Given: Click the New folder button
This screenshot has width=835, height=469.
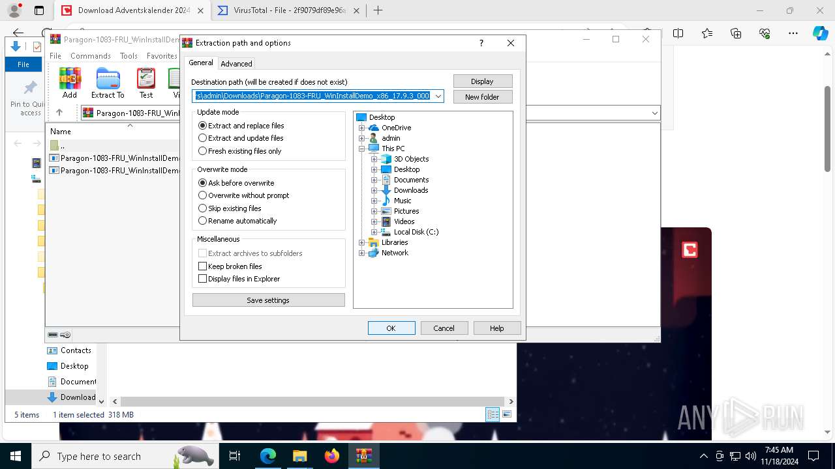Looking at the screenshot, I should (483, 97).
